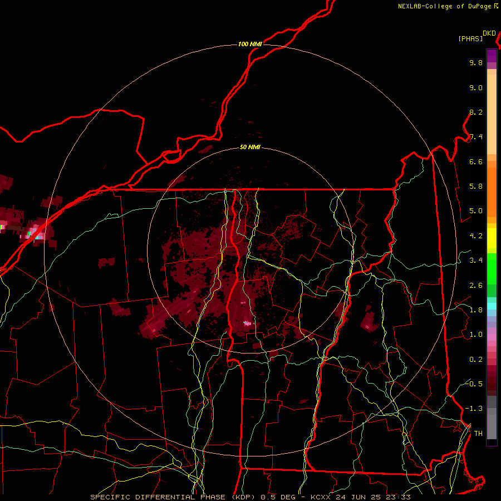Click the dark orange segment of color bar
The width and height of the screenshot is (501, 501).
click(x=492, y=192)
